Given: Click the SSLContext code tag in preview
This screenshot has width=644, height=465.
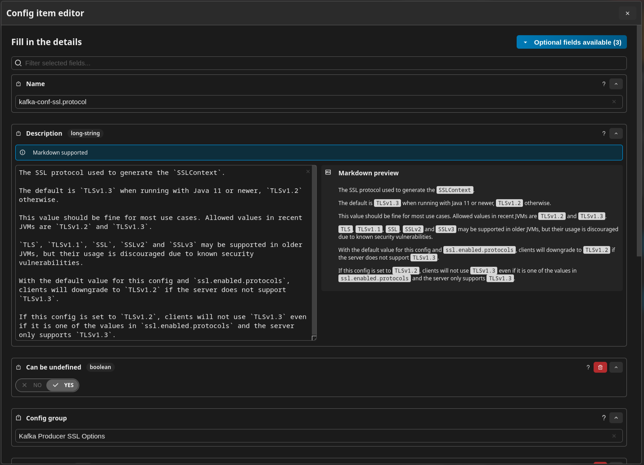Looking at the screenshot, I should pyautogui.click(x=455, y=190).
